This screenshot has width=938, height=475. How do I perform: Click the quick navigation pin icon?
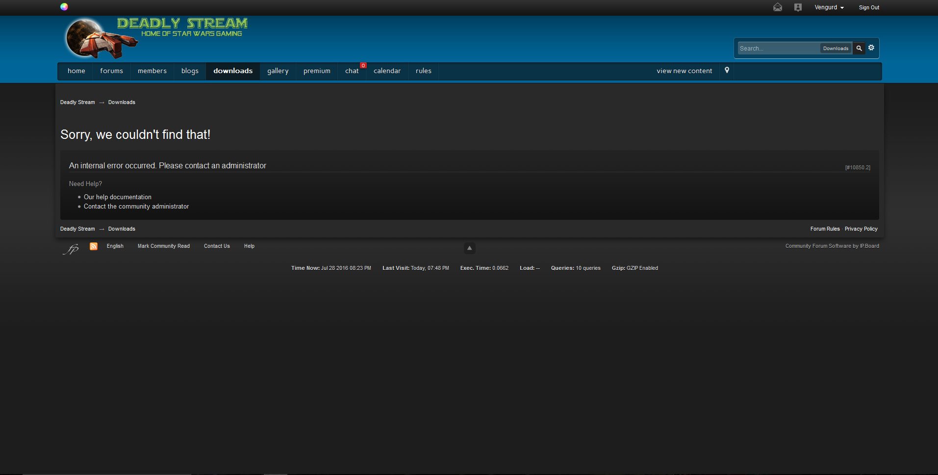(727, 70)
